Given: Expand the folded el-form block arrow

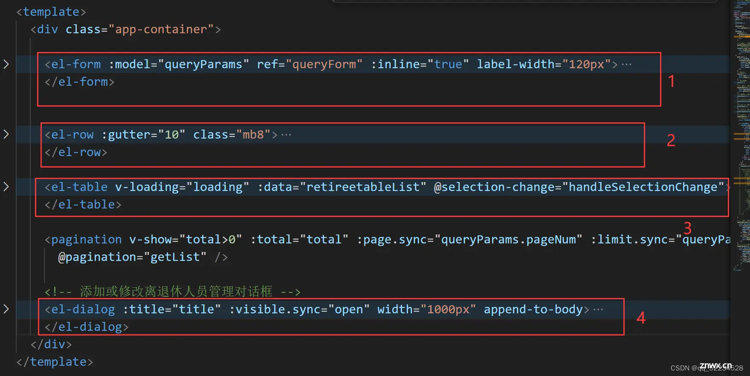Looking at the screenshot, I should tap(6, 64).
